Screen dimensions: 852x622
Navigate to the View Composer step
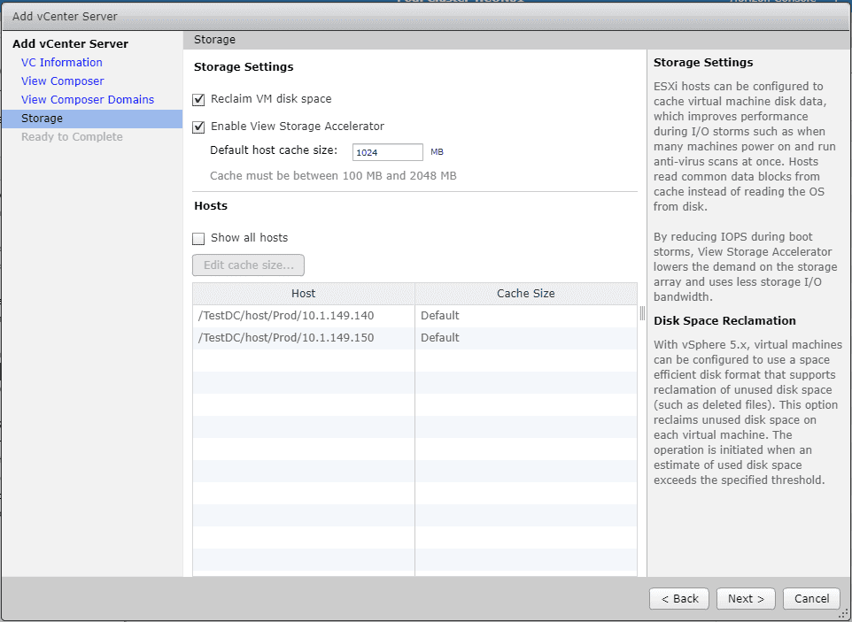[62, 81]
